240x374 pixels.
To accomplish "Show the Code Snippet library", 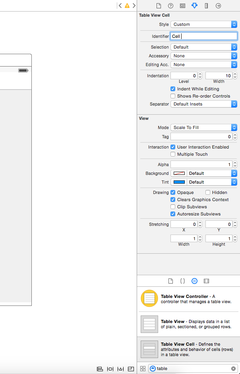I will coord(182,281).
